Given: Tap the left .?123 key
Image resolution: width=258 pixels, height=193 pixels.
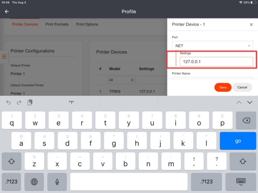Looking at the screenshot, I should coord(11,182).
